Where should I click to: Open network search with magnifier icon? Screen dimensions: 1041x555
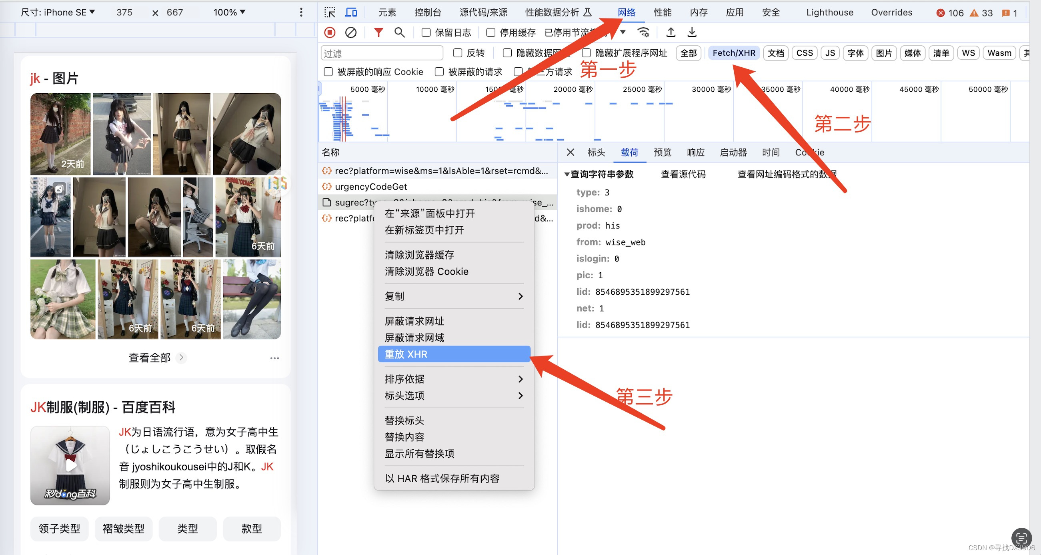399,32
